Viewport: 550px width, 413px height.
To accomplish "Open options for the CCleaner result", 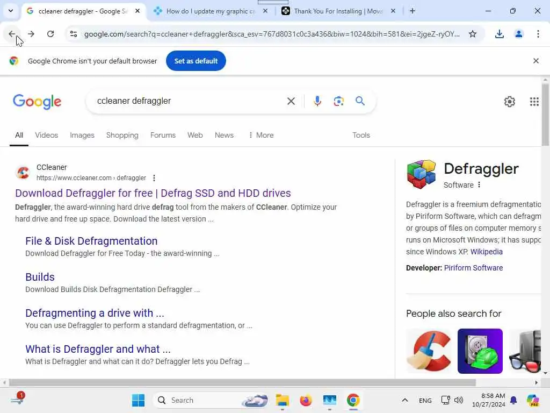I will pos(154,178).
